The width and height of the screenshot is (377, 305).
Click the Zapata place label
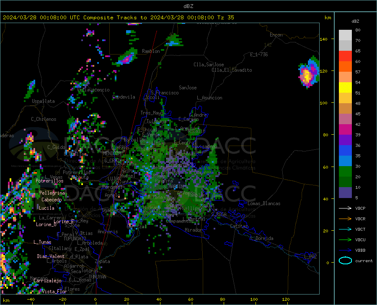point(103,261)
